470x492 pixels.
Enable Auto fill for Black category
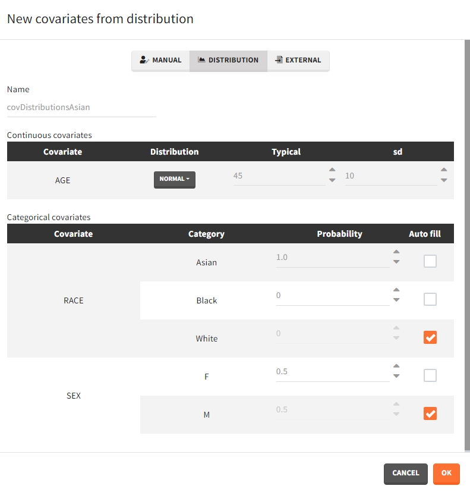pyautogui.click(x=430, y=299)
